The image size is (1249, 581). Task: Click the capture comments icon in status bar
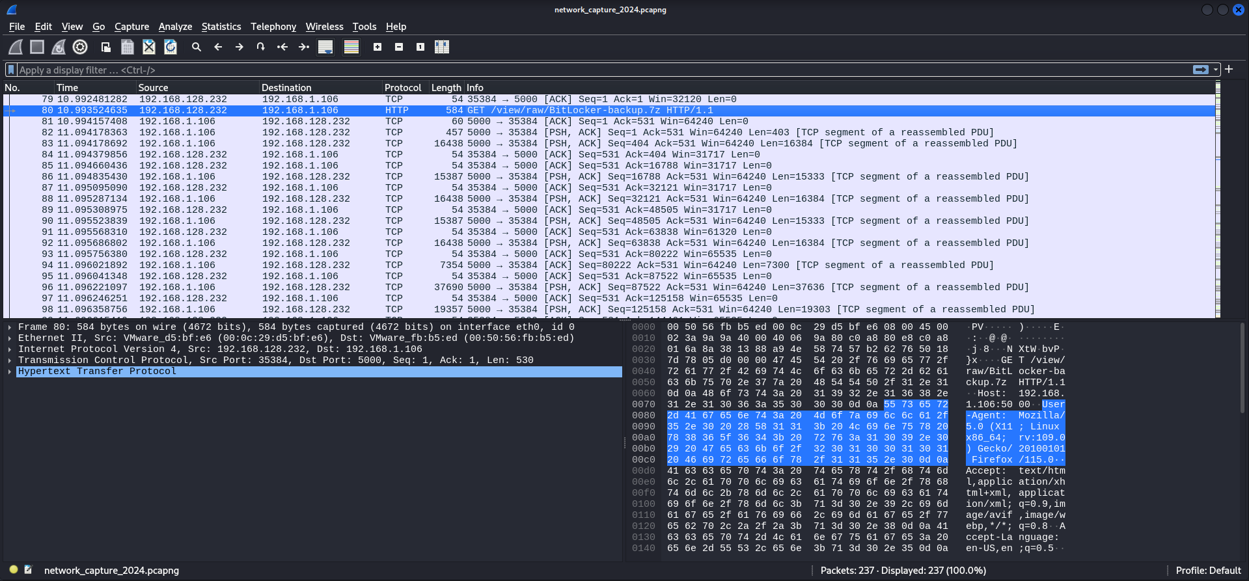click(28, 570)
